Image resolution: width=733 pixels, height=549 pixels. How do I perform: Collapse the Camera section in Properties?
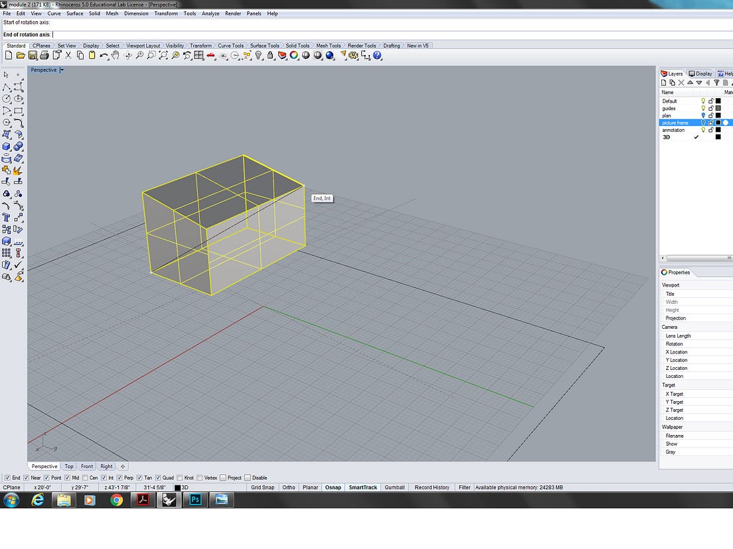pos(669,327)
